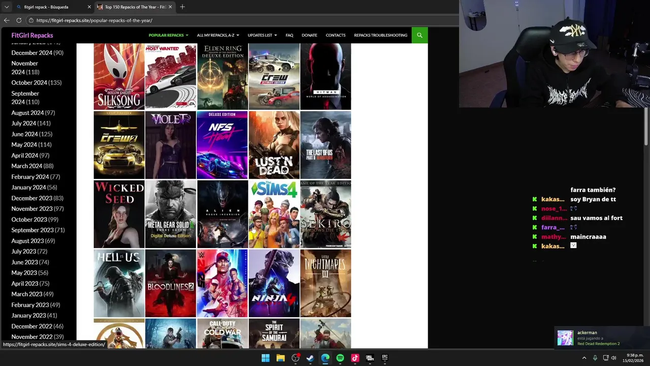
Task: View site info lock icon in address bar
Action: coord(31,20)
